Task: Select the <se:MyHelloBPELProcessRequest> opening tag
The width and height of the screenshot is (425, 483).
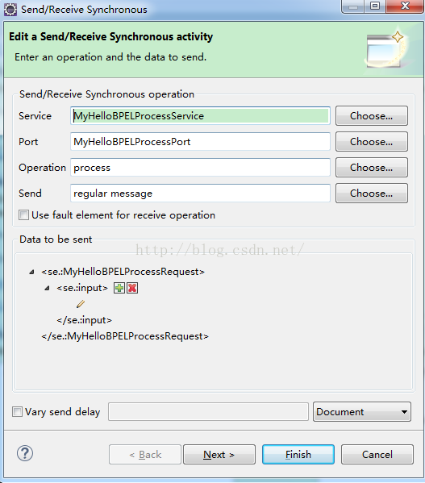Action: (x=123, y=272)
